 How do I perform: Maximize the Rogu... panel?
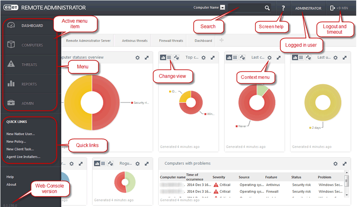coord(147,164)
